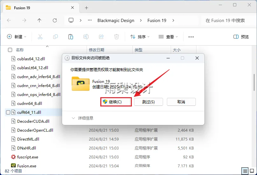Image resolution: width=257 pixels, height=175 pixels.
Task: Click the This PC monitor icon in address bar
Action: [x=71, y=20]
